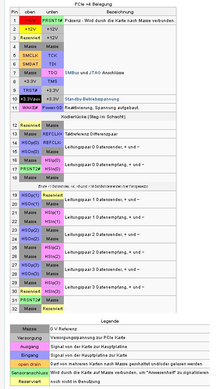
Task: Click 'noch nicht in Benutzung' legend description
Action: pos(75,382)
